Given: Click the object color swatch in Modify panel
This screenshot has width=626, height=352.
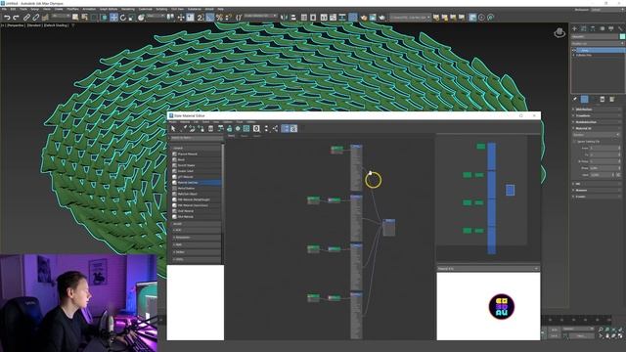Looking at the screenshot, I should point(622,36).
